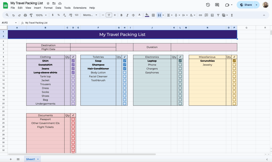Insert a comment

[206, 15]
